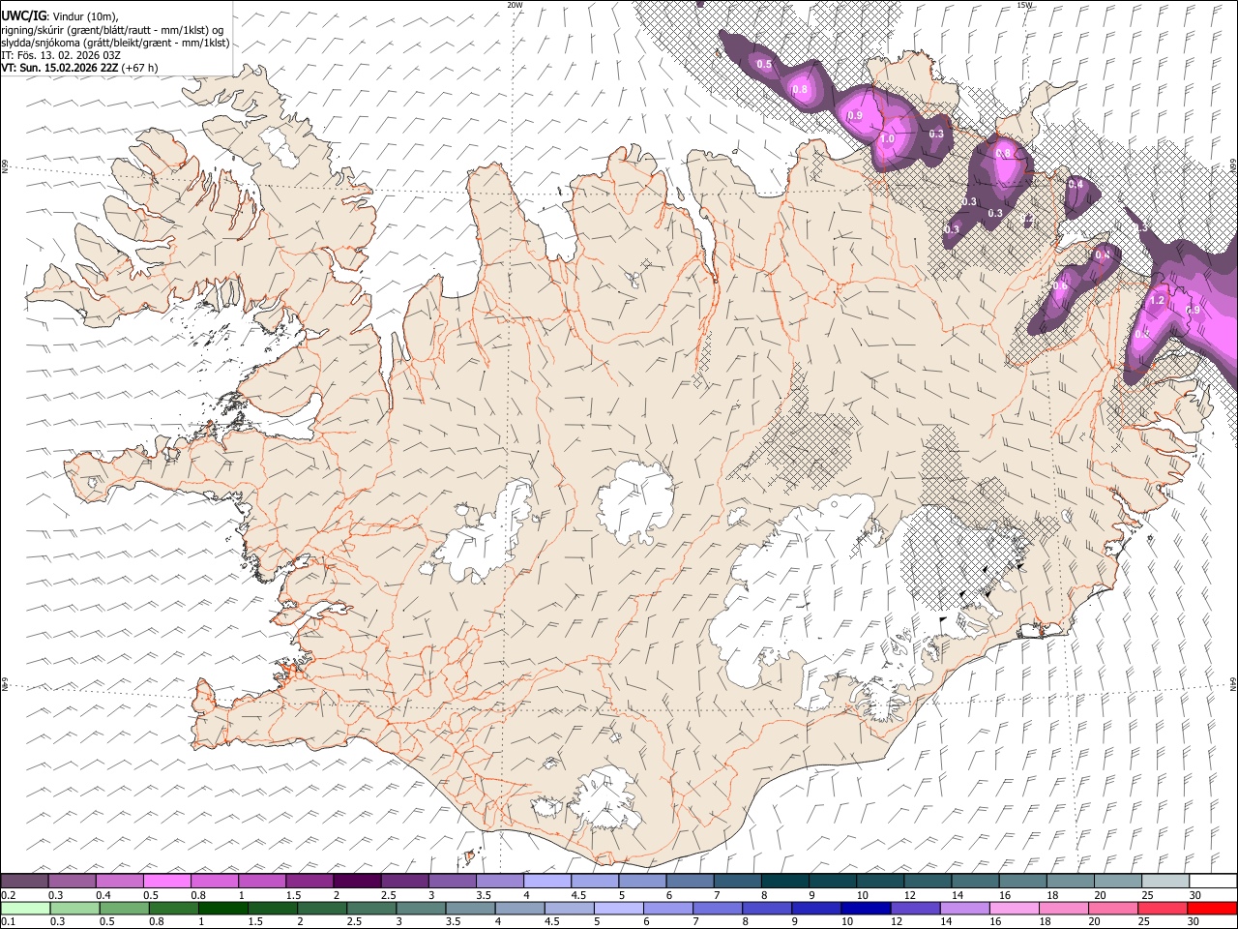Viewport: 1238px width, 929px height.
Task: Click the pale periwinkle swatch at 5 in lower legend
Action: click(x=618, y=909)
